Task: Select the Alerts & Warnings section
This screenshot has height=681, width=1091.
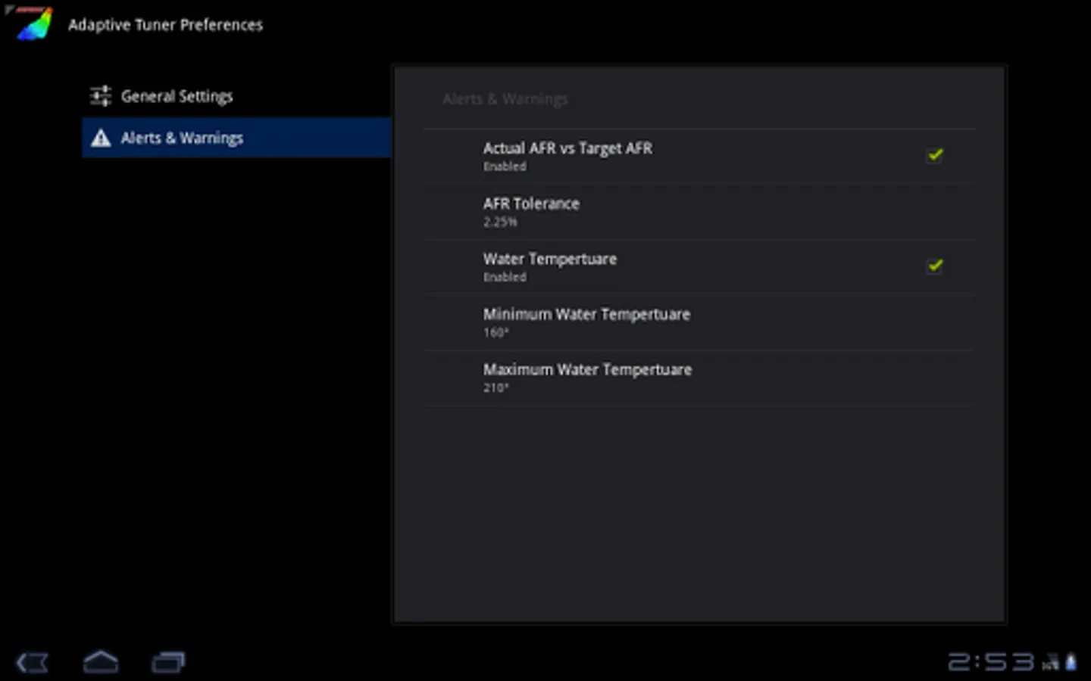Action: point(236,138)
